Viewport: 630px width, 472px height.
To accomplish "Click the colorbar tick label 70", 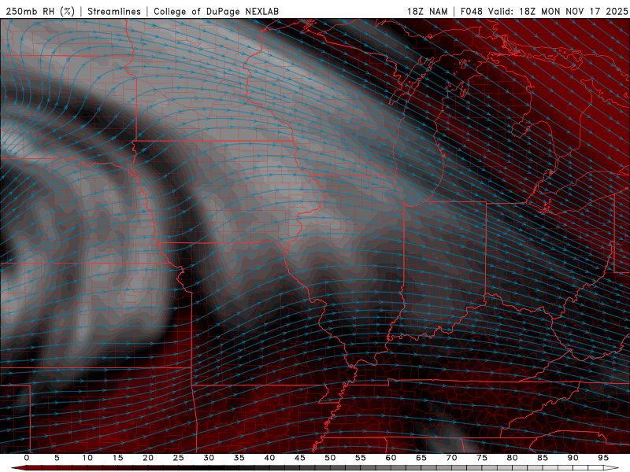I will pos(451,458).
